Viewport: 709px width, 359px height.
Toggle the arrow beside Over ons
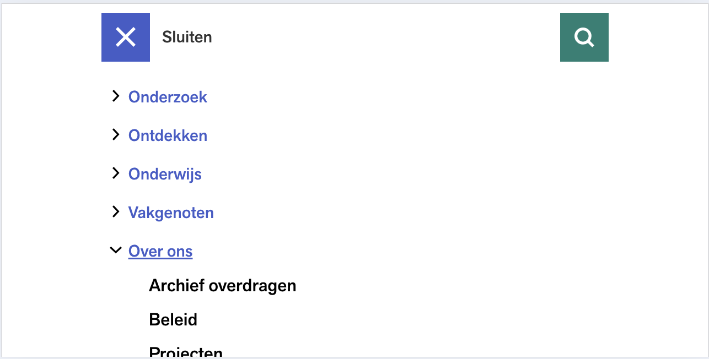click(115, 251)
